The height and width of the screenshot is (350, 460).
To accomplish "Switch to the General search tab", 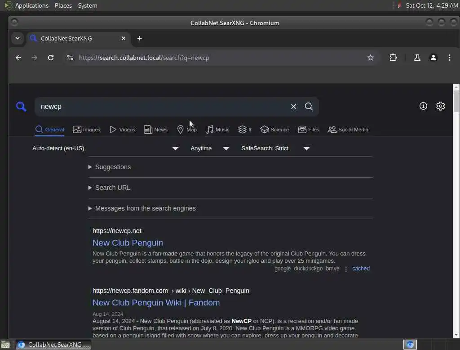I will click(x=49, y=130).
